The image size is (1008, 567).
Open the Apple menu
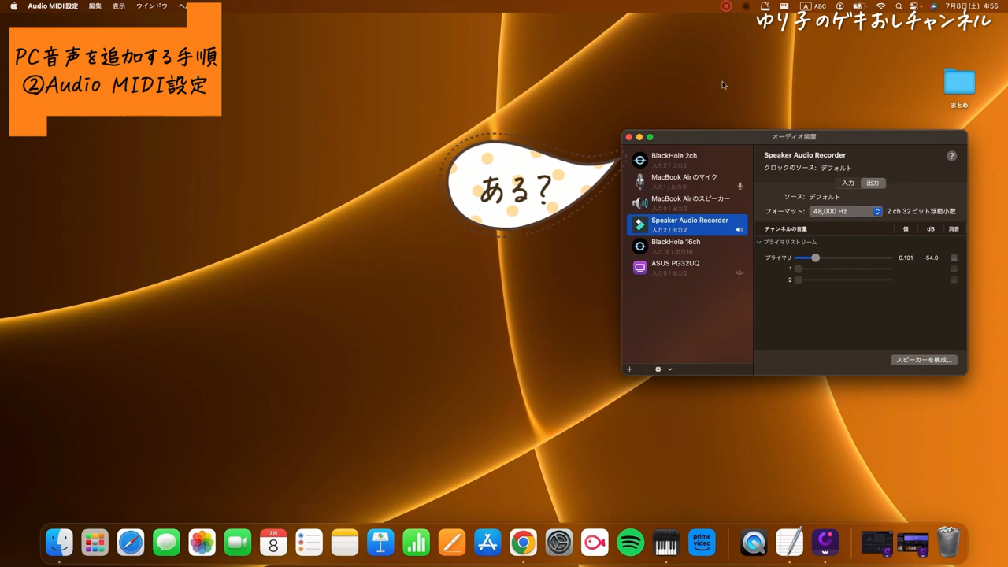[13, 6]
